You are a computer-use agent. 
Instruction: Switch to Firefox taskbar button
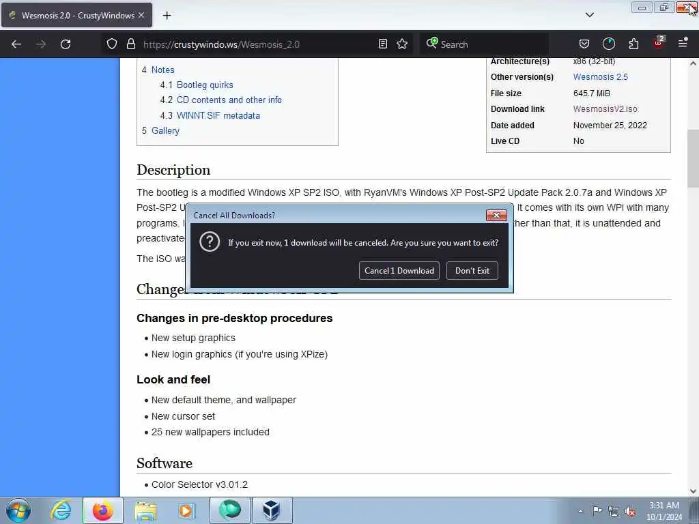pos(103,510)
